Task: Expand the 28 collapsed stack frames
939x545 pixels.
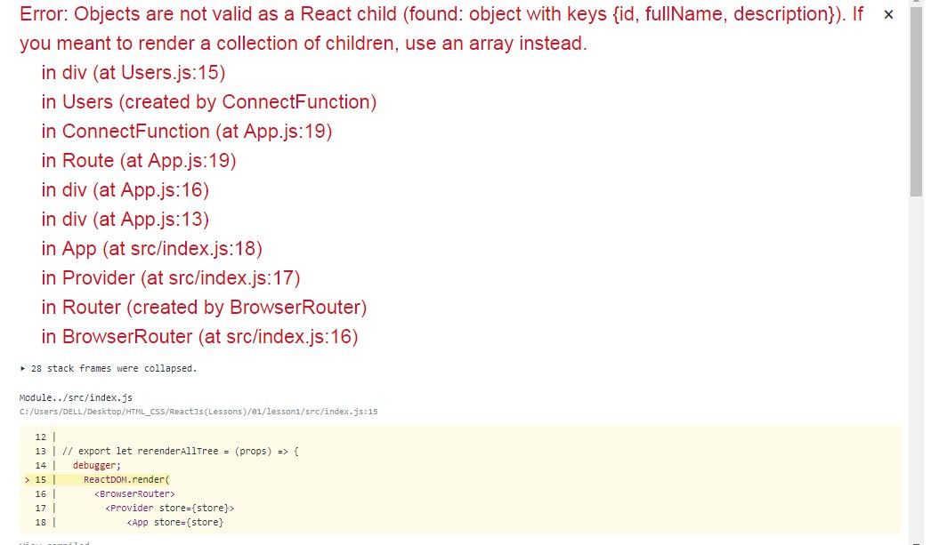Action: click(x=108, y=368)
